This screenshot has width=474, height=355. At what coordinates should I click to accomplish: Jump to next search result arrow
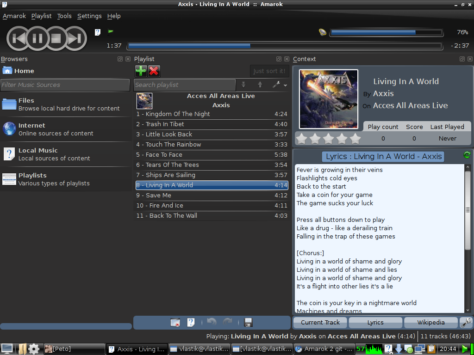[243, 85]
